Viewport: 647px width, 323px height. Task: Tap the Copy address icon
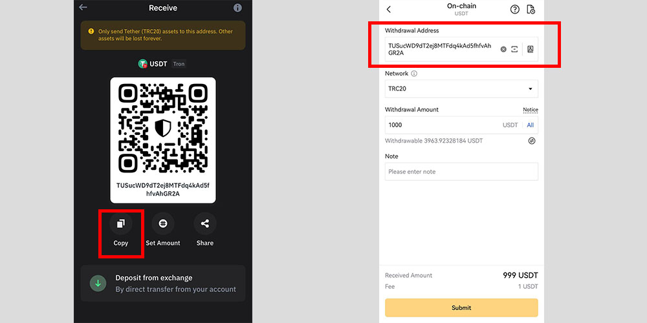click(121, 224)
